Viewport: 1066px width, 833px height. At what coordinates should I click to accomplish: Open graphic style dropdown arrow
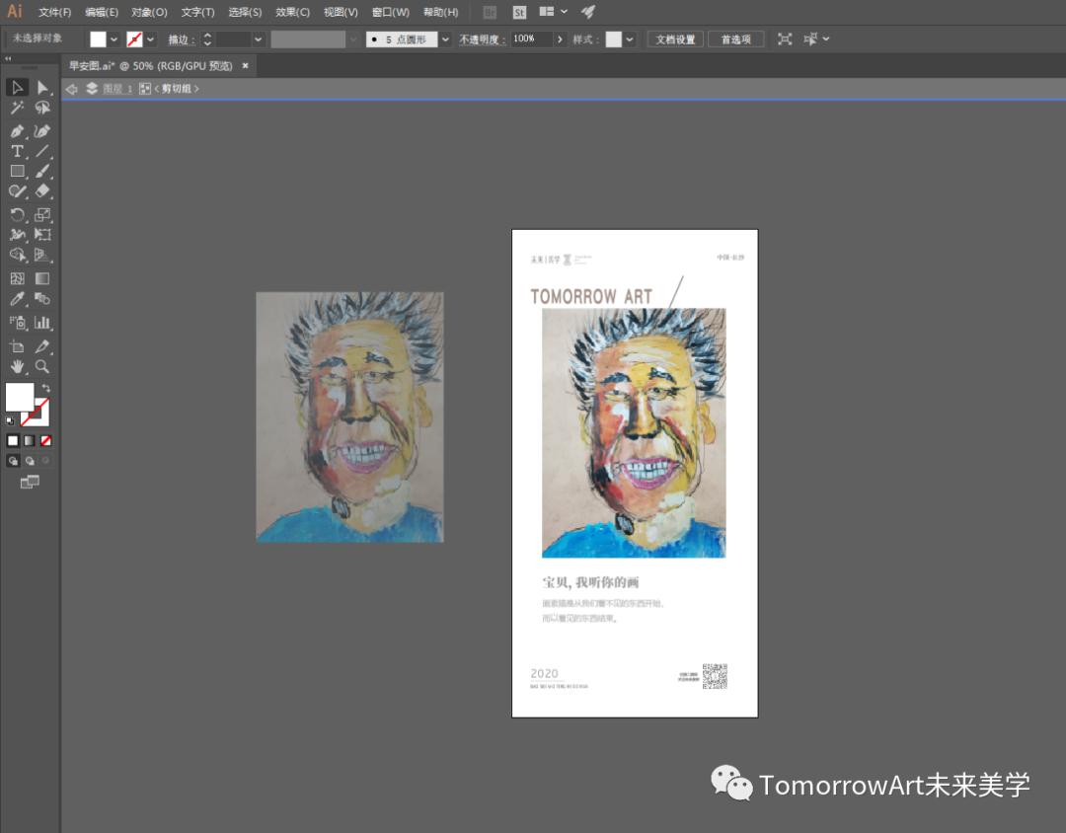point(630,39)
